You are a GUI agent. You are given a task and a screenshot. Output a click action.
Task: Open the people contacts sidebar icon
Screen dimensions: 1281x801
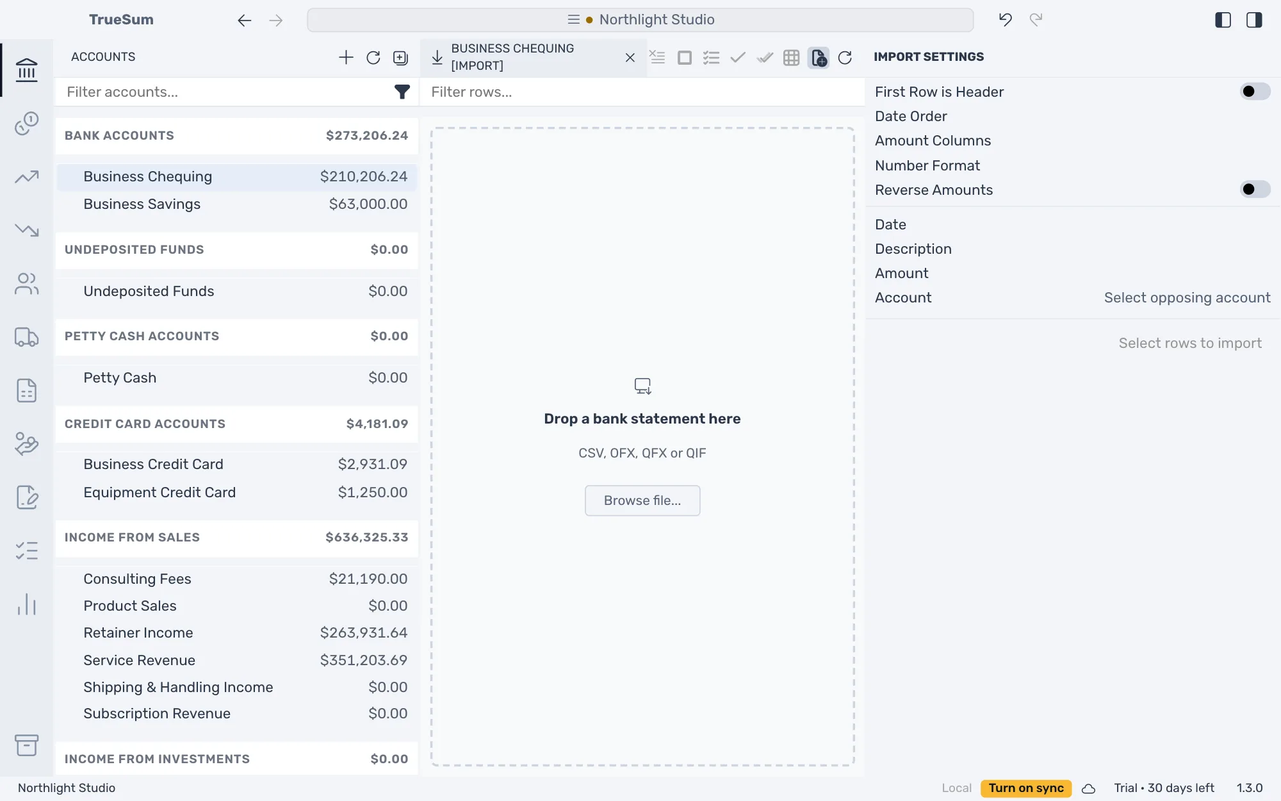point(26,284)
